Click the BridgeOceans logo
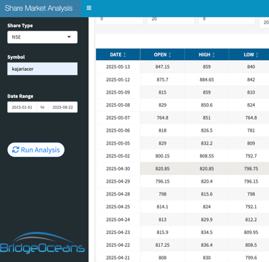The image size is (269, 262). click(42, 243)
